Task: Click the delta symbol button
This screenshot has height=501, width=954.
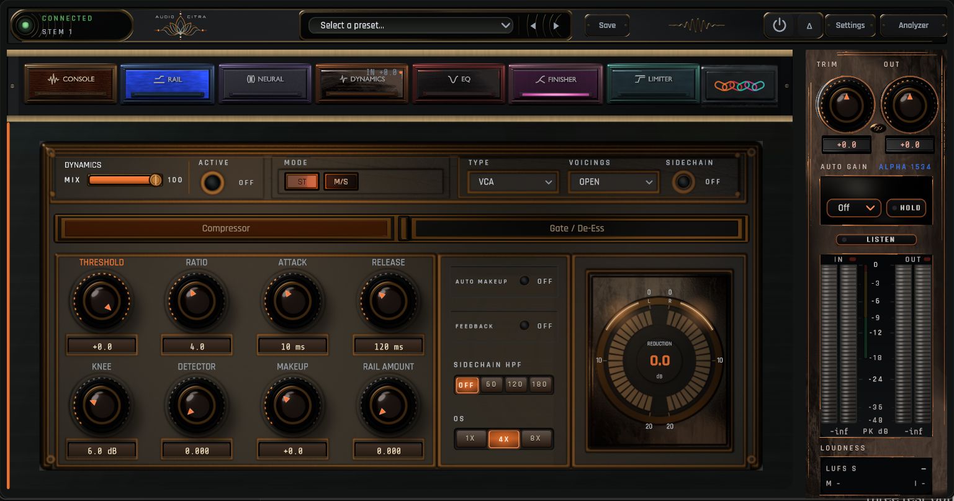Action: point(809,25)
